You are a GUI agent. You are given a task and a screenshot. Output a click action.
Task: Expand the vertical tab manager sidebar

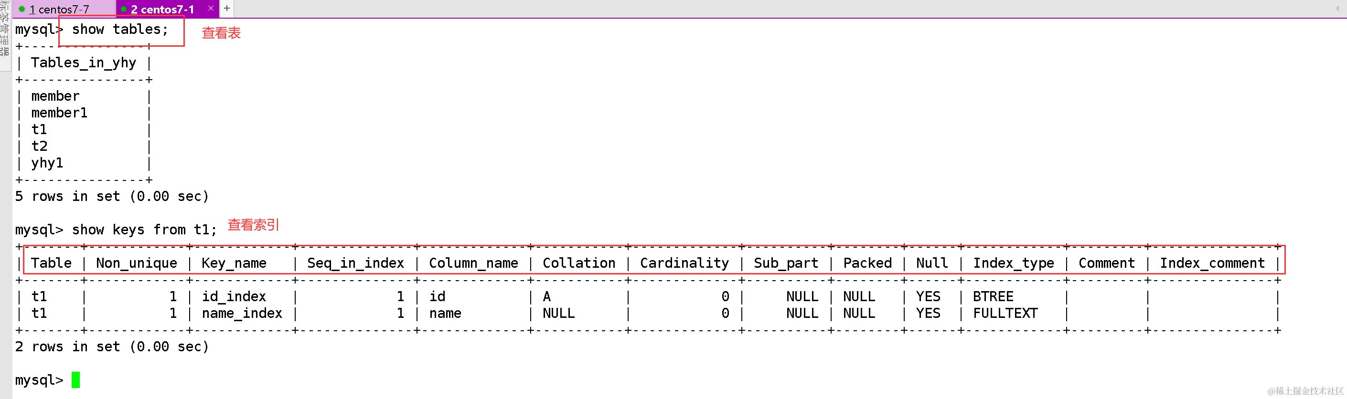point(5,31)
